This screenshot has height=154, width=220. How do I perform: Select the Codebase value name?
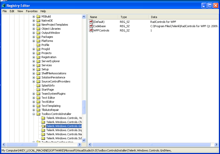coord(99,26)
